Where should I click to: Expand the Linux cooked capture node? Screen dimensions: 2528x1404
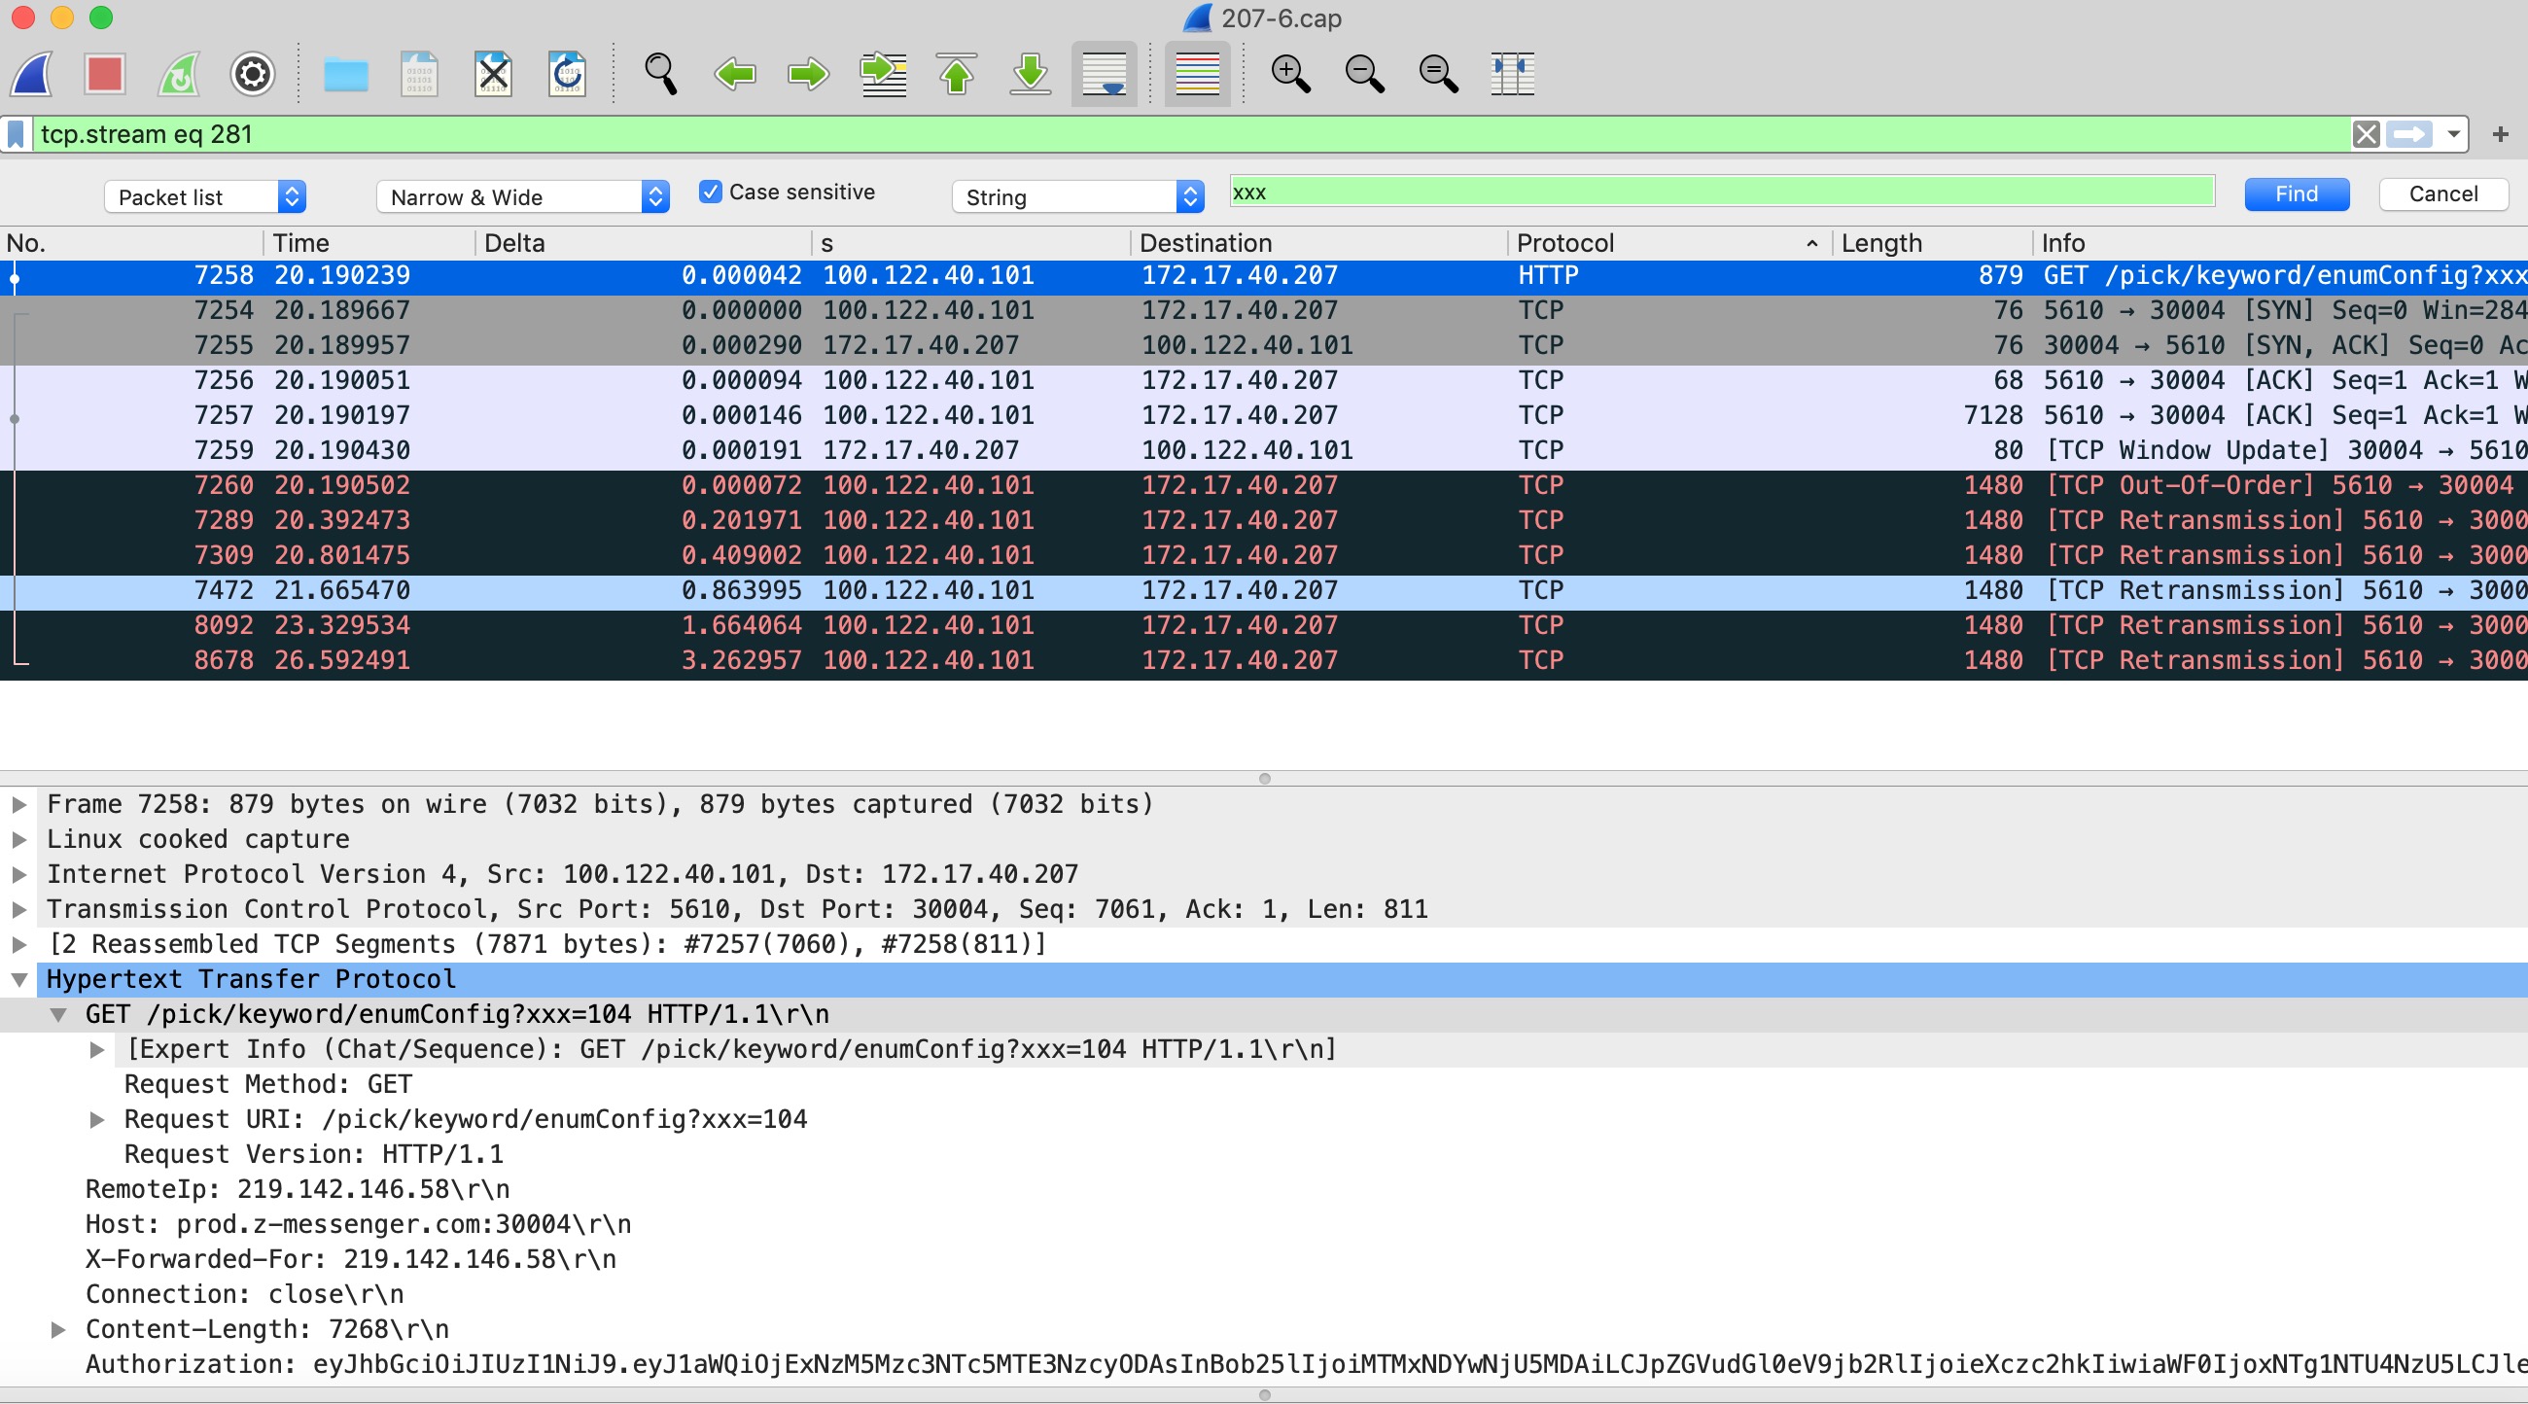click(18, 840)
